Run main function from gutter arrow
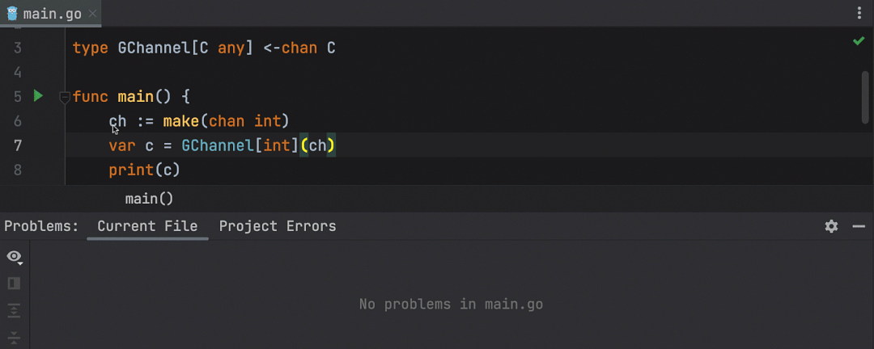The width and height of the screenshot is (874, 349). click(37, 96)
